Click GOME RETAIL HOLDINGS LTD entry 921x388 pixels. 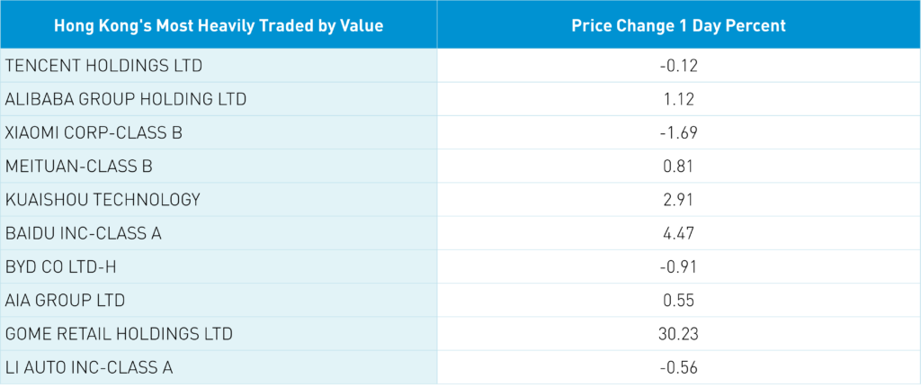tap(119, 334)
